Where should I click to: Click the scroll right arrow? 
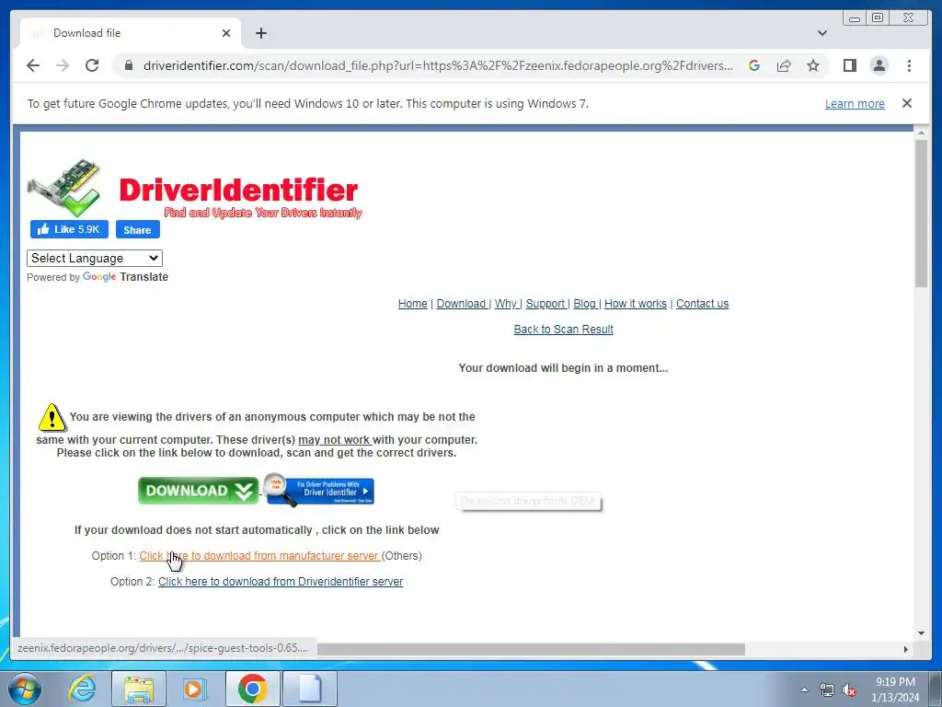tap(906, 649)
